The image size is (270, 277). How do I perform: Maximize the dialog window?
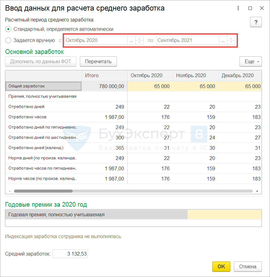click(x=250, y=8)
